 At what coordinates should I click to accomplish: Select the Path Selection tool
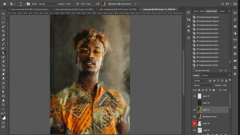click(3, 91)
